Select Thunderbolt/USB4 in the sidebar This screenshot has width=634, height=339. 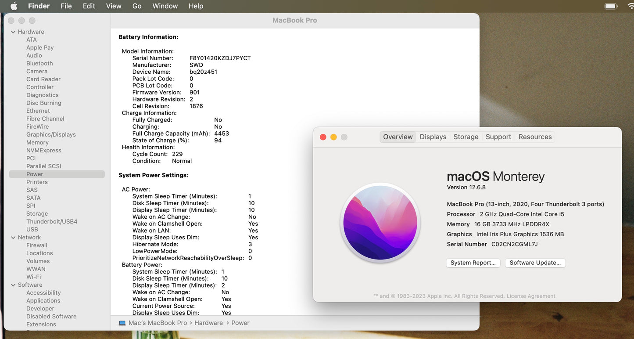coord(52,221)
